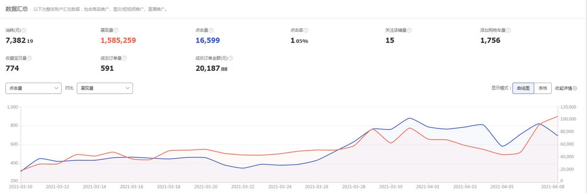587x193 pixels.
Task: Select the 消耗 value 7,382.19 card
Action: click(19, 41)
